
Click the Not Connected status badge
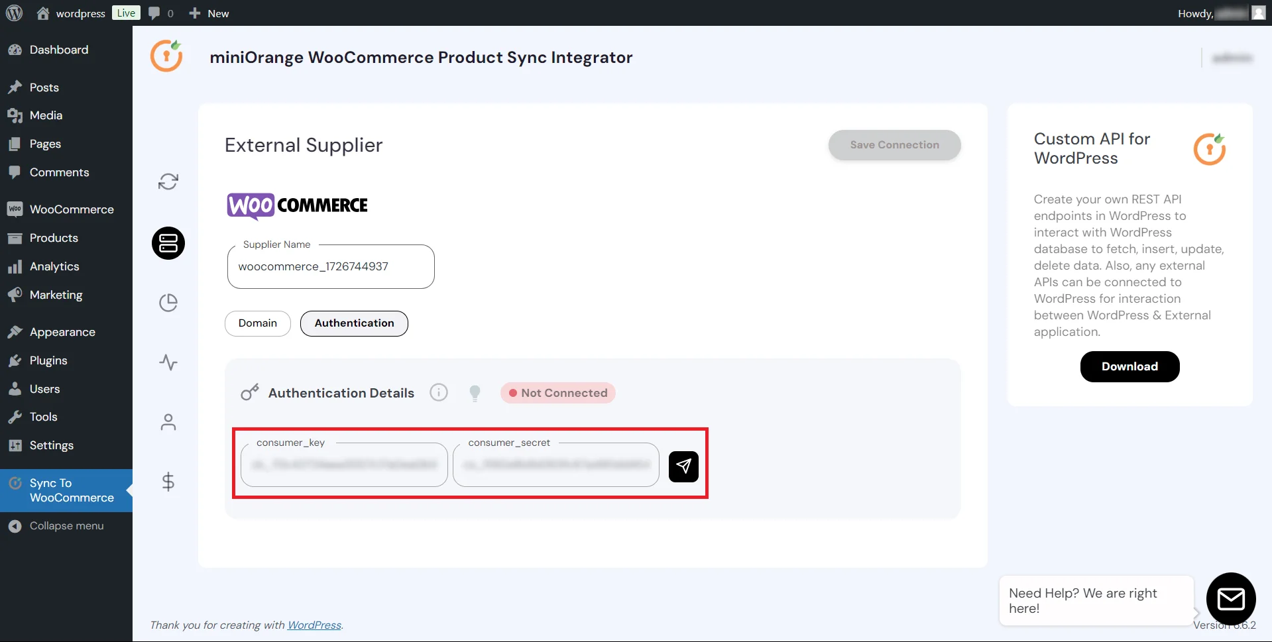pyautogui.click(x=558, y=393)
